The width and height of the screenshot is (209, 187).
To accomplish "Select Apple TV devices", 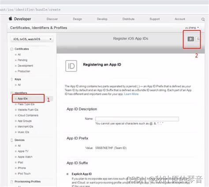I will pos(23,151).
